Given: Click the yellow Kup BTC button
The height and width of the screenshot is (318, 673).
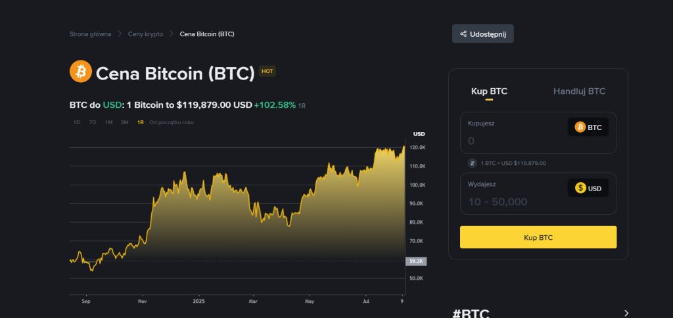Looking at the screenshot, I should pos(538,237).
